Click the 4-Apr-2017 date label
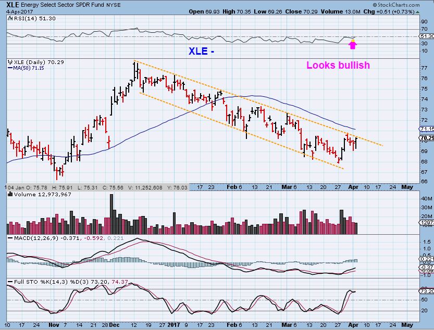 [x=19, y=12]
